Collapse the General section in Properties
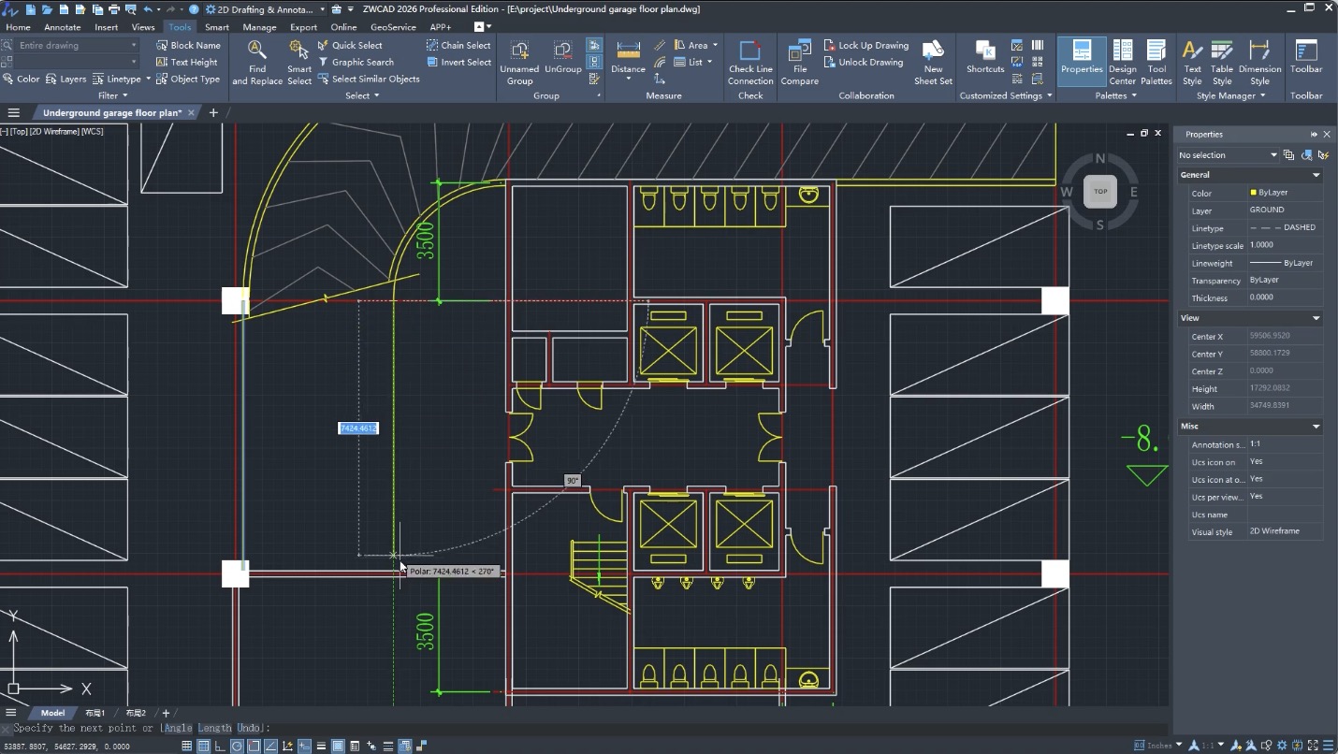Image resolution: width=1338 pixels, height=754 pixels. tap(1316, 175)
